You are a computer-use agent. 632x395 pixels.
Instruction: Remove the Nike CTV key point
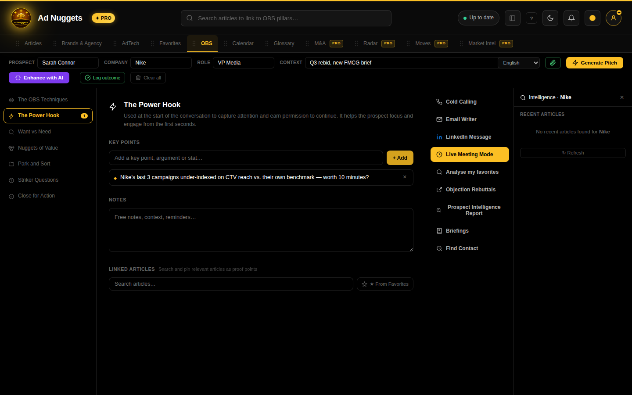405,177
